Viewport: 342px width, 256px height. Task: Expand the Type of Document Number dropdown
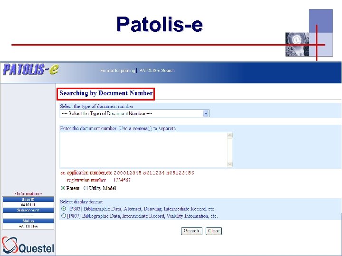[134, 113]
